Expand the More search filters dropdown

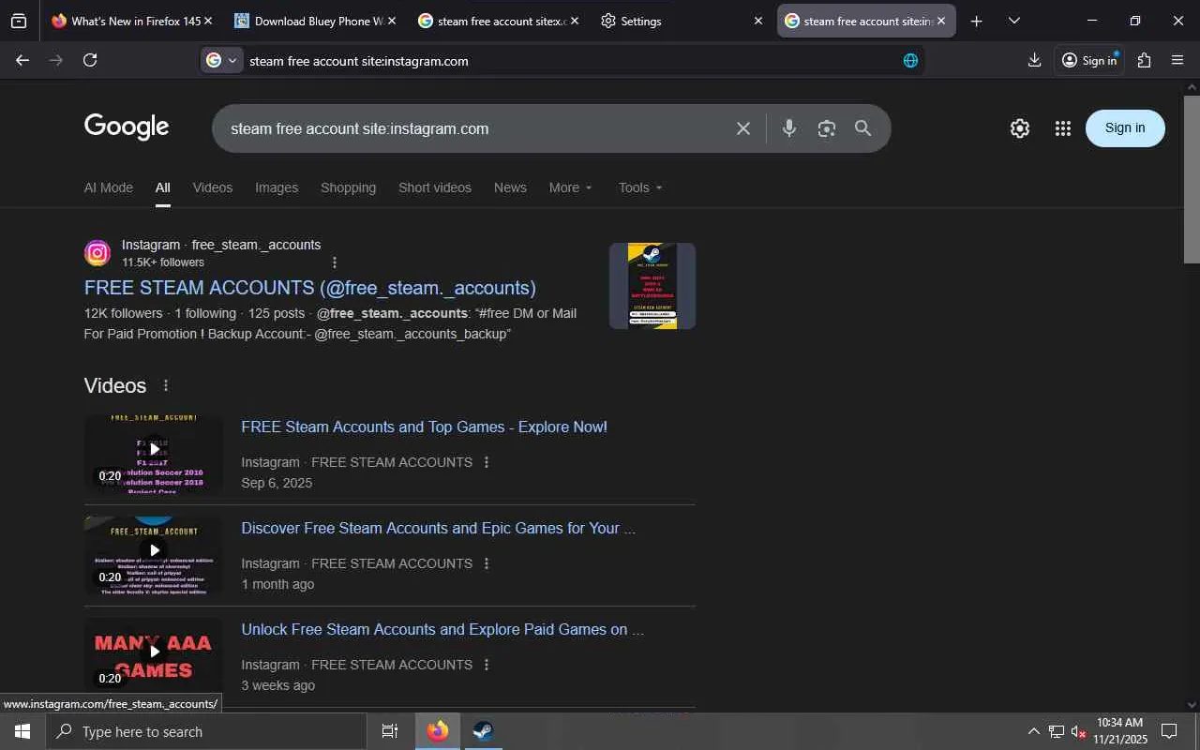(x=571, y=187)
